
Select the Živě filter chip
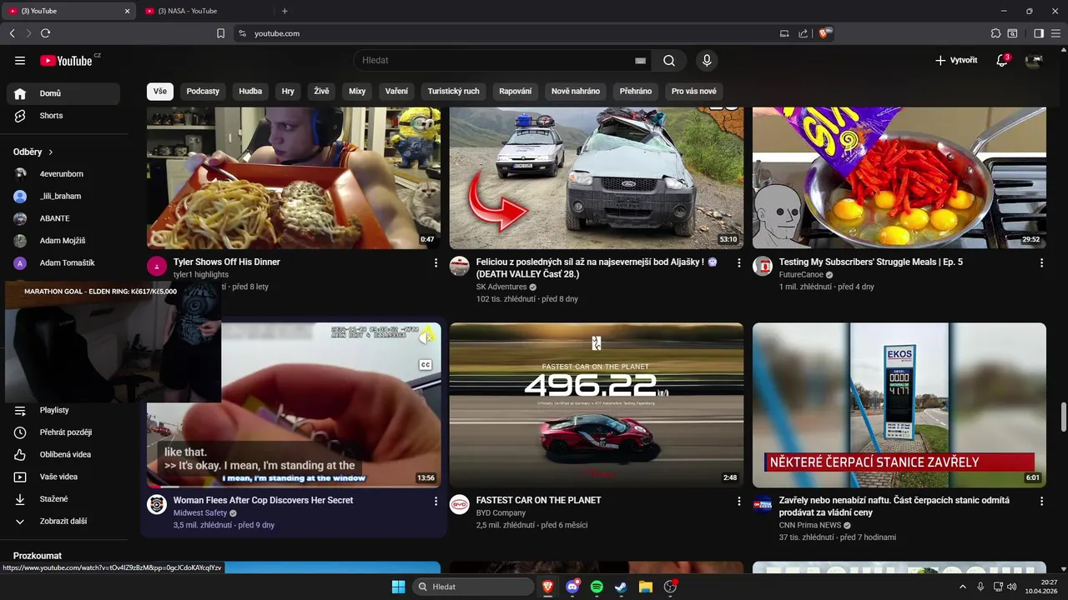pyautogui.click(x=322, y=92)
